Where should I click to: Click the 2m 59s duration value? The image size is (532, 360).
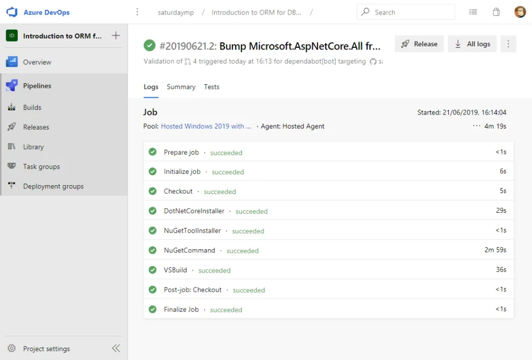pyautogui.click(x=495, y=250)
